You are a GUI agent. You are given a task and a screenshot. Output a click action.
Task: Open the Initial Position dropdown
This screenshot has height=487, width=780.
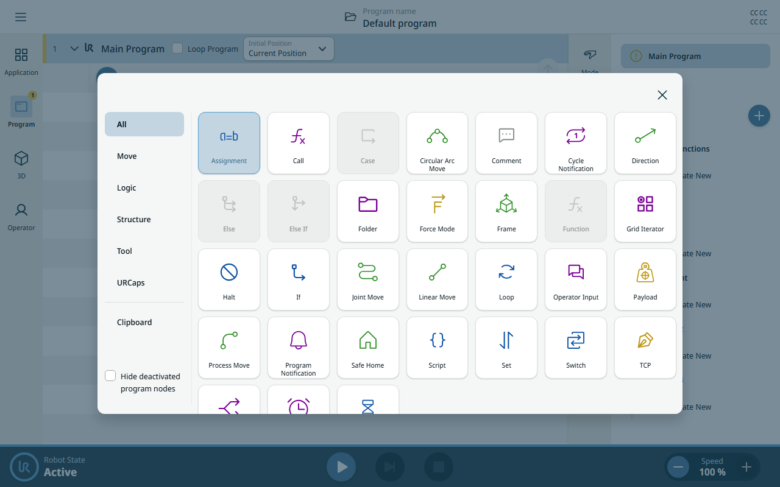(288, 49)
